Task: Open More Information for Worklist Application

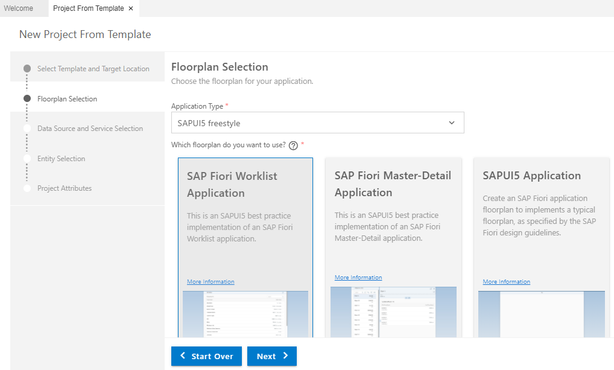Action: click(210, 282)
